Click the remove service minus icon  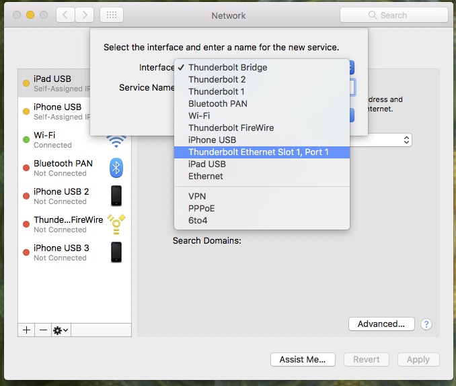[43, 330]
